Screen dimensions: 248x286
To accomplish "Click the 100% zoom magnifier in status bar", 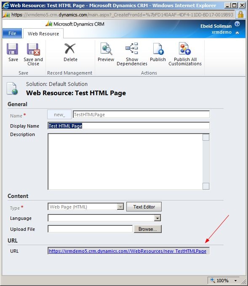I will 213,280.
